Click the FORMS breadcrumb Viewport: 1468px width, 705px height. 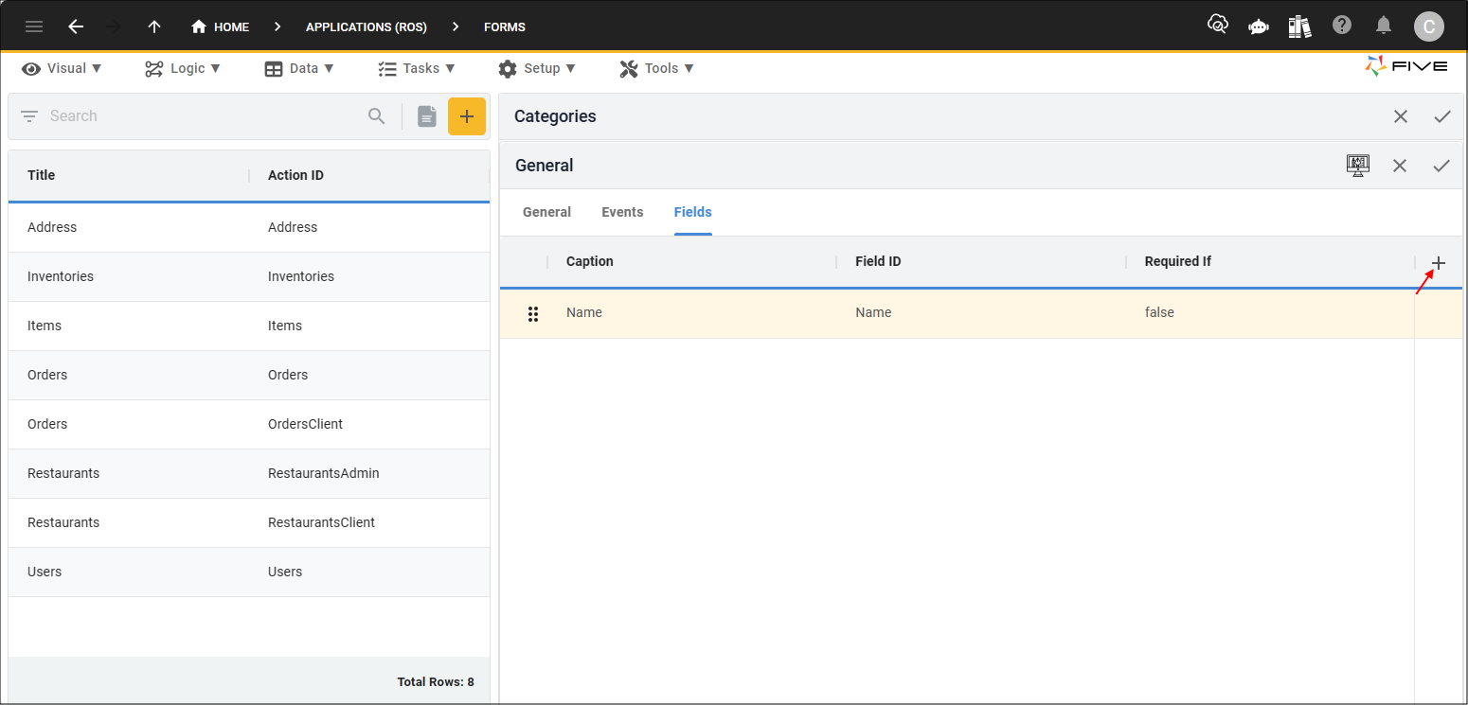(505, 26)
